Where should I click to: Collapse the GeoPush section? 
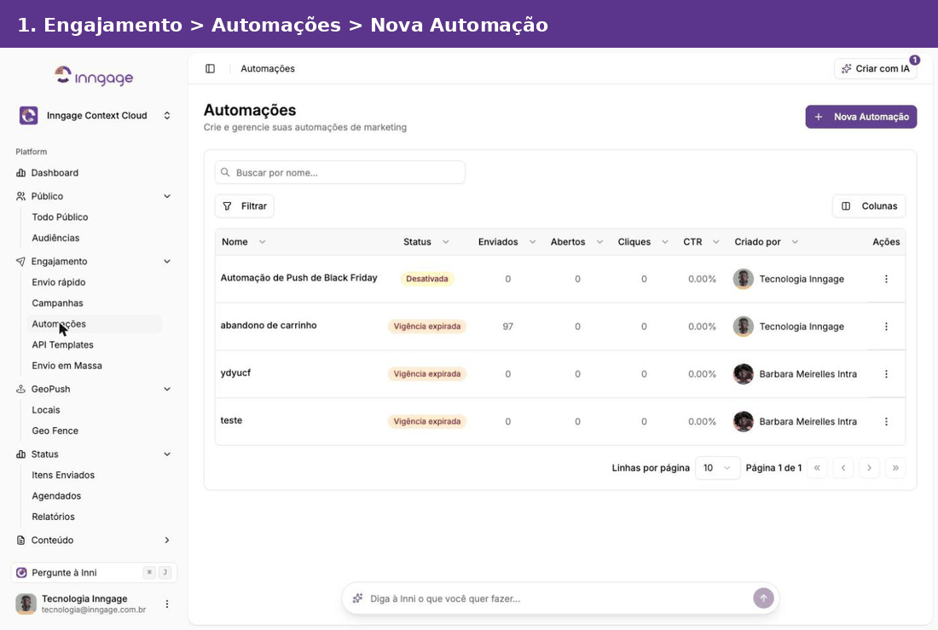click(x=167, y=389)
